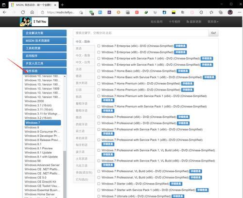Switch to 中文 - 香港 language tab

(84, 55)
